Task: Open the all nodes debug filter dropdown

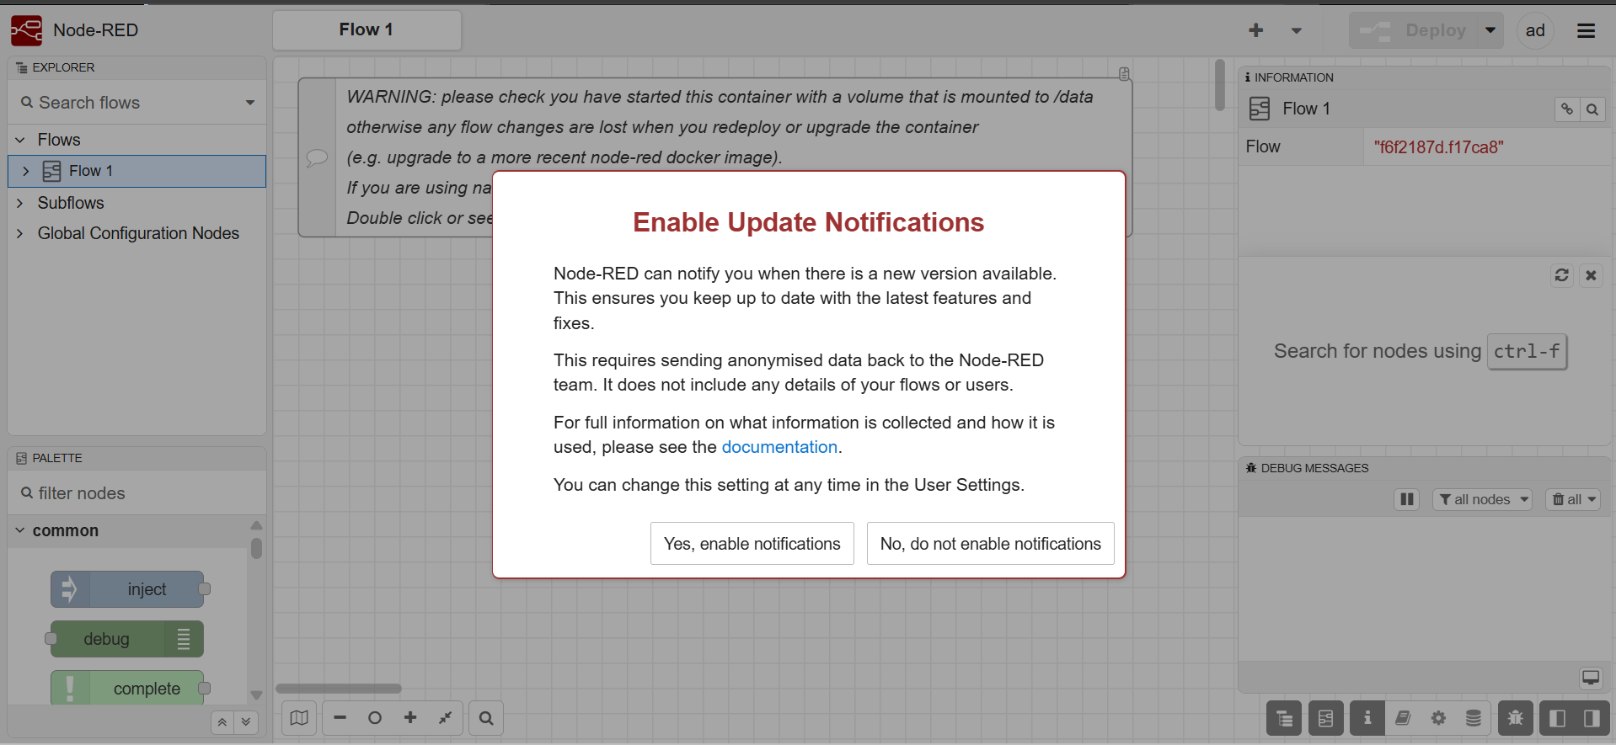Action: (x=1482, y=499)
